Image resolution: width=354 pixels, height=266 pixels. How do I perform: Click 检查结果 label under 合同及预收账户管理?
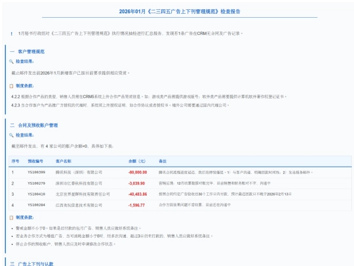point(25,135)
